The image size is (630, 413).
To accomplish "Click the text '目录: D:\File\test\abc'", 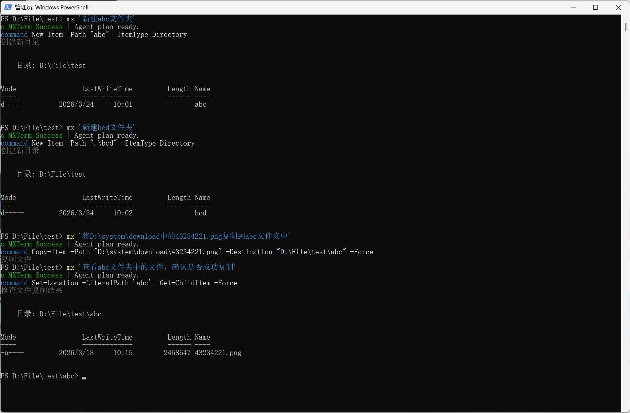I will pos(59,314).
